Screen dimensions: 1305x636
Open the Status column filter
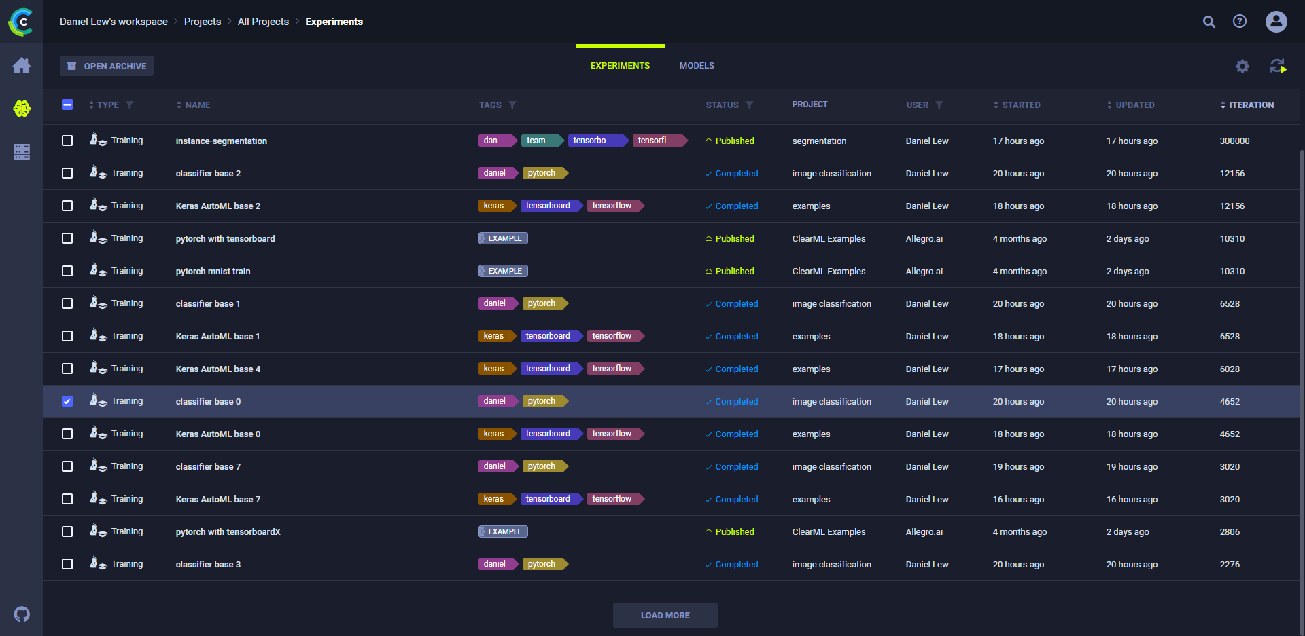point(750,105)
